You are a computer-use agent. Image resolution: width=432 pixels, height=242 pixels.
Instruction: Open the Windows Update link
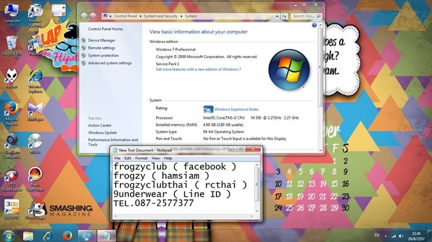click(x=103, y=133)
